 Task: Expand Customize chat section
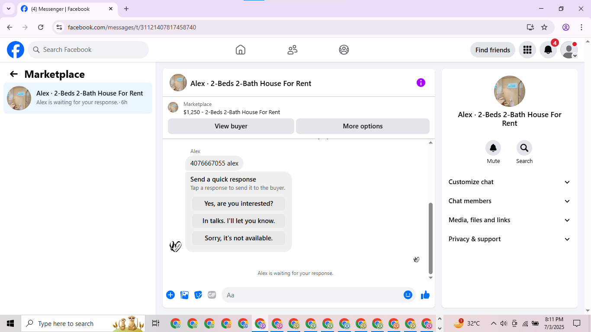[510, 182]
